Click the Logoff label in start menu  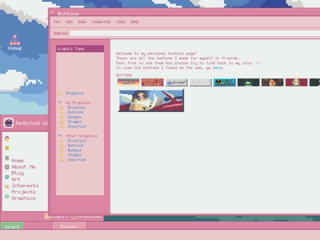(59, 216)
